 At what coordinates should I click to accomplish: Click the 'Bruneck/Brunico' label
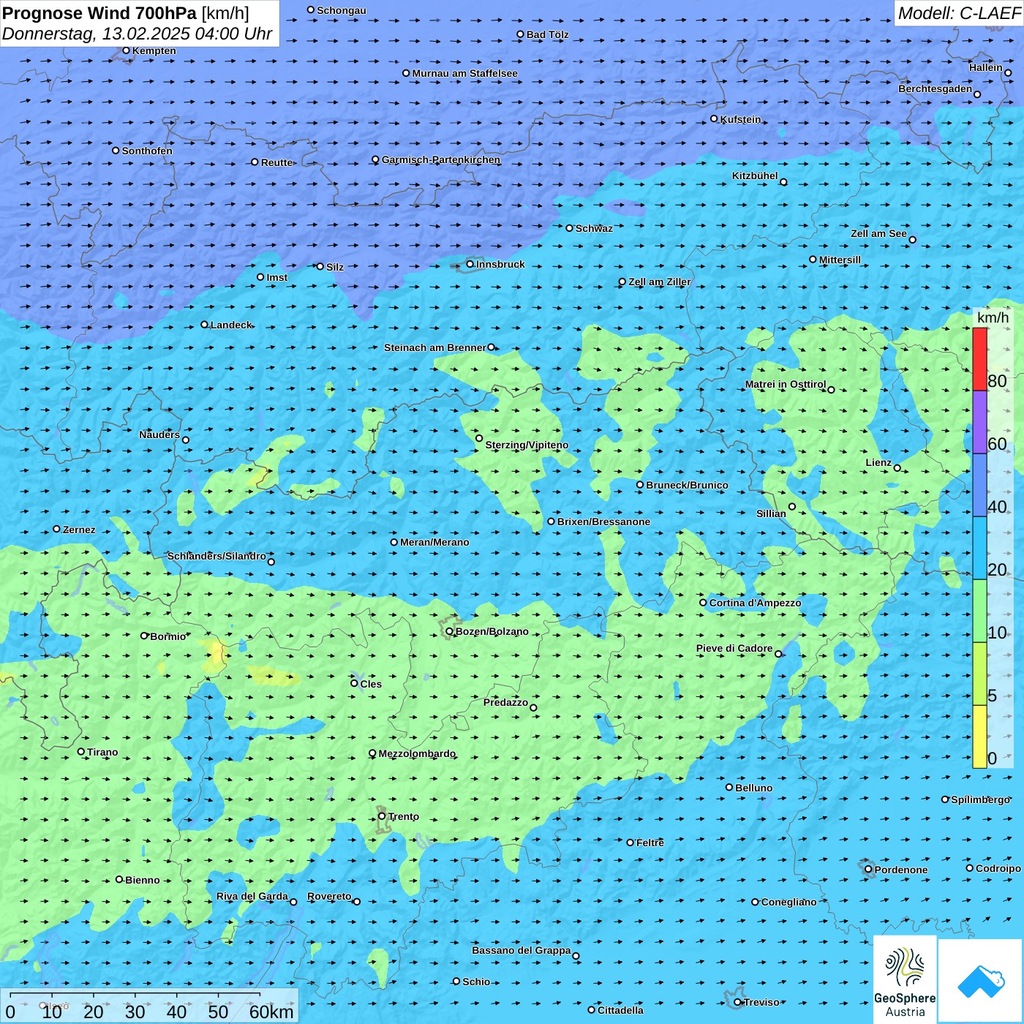(687, 485)
